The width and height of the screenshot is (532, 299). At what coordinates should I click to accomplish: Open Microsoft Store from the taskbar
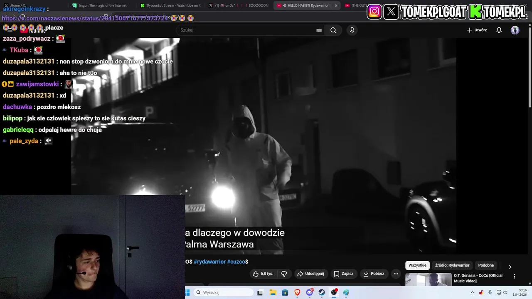coord(285,292)
